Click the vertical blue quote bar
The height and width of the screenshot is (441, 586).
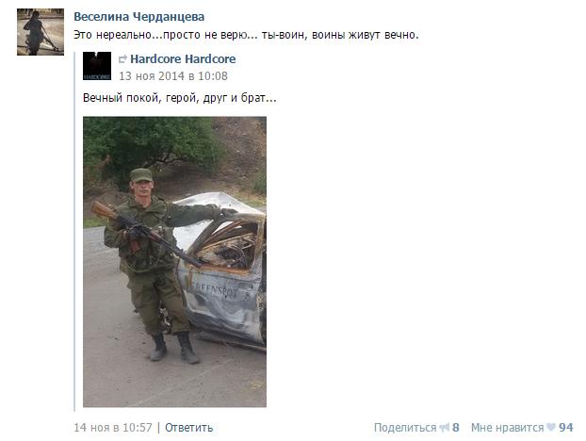pyautogui.click(x=74, y=232)
